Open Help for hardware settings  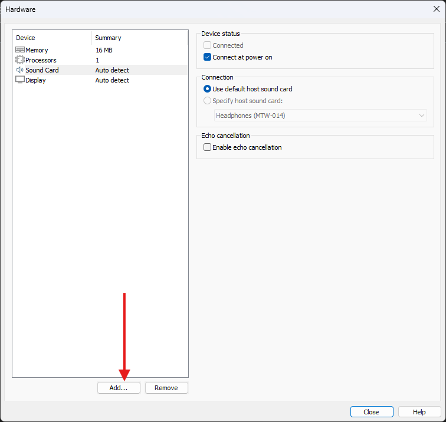[x=419, y=412]
